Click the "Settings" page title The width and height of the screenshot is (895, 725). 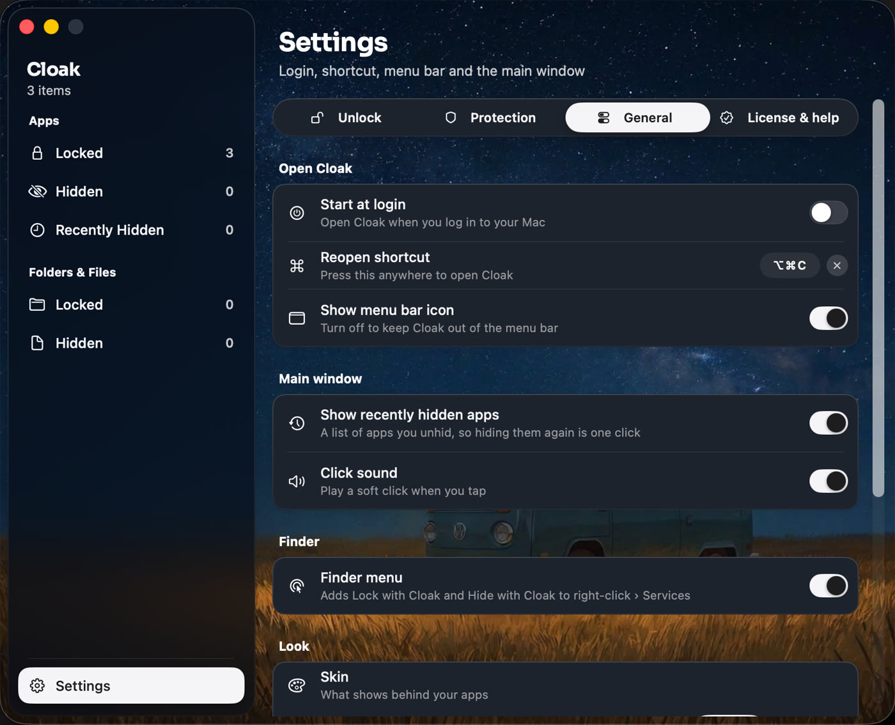(333, 42)
